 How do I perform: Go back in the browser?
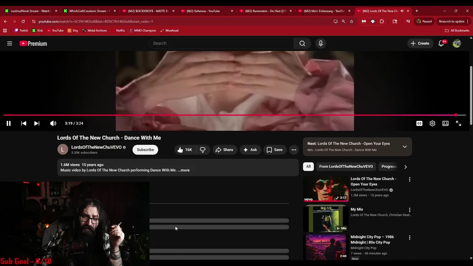click(x=5, y=21)
